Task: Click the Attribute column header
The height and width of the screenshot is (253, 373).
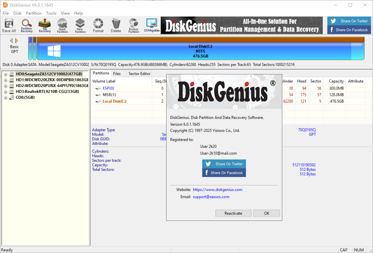Action: tap(356, 81)
